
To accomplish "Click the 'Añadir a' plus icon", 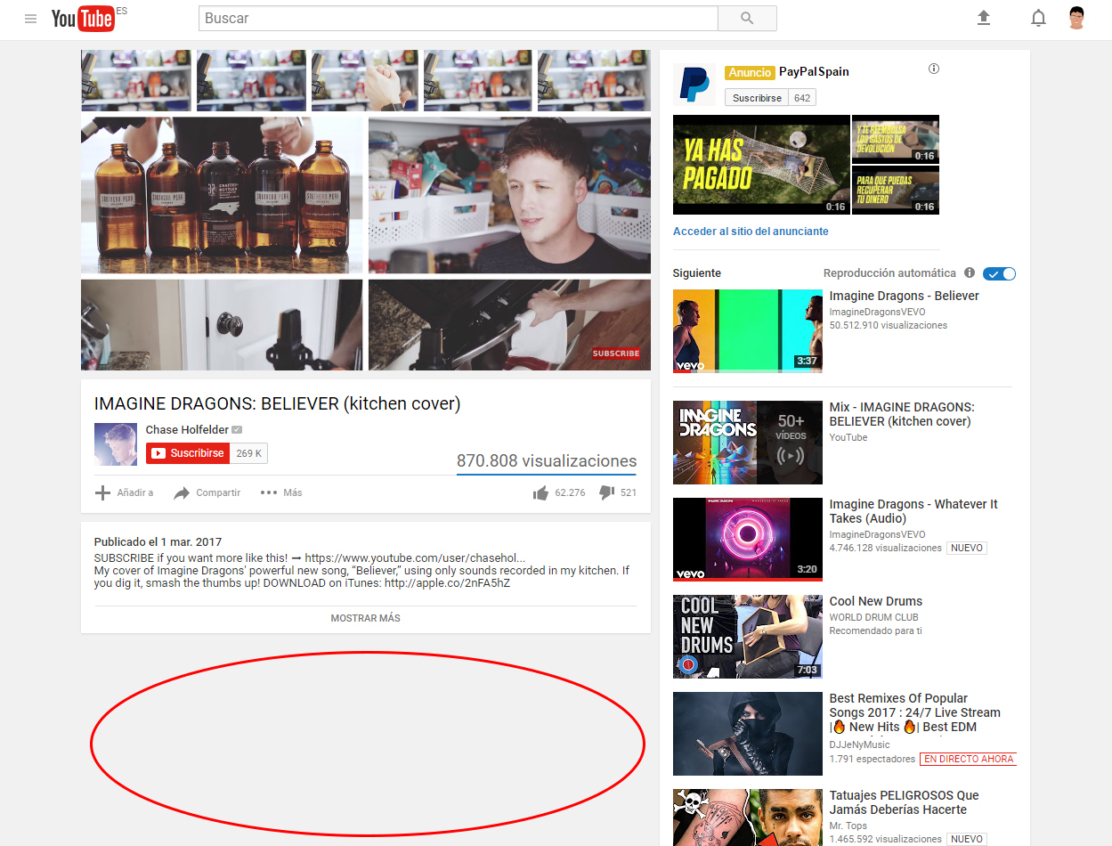I will pos(102,492).
